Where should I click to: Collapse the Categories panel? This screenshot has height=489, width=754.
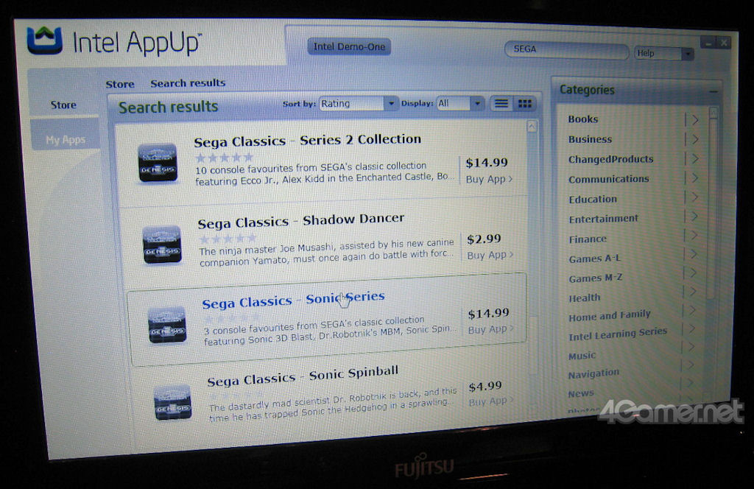(x=713, y=91)
